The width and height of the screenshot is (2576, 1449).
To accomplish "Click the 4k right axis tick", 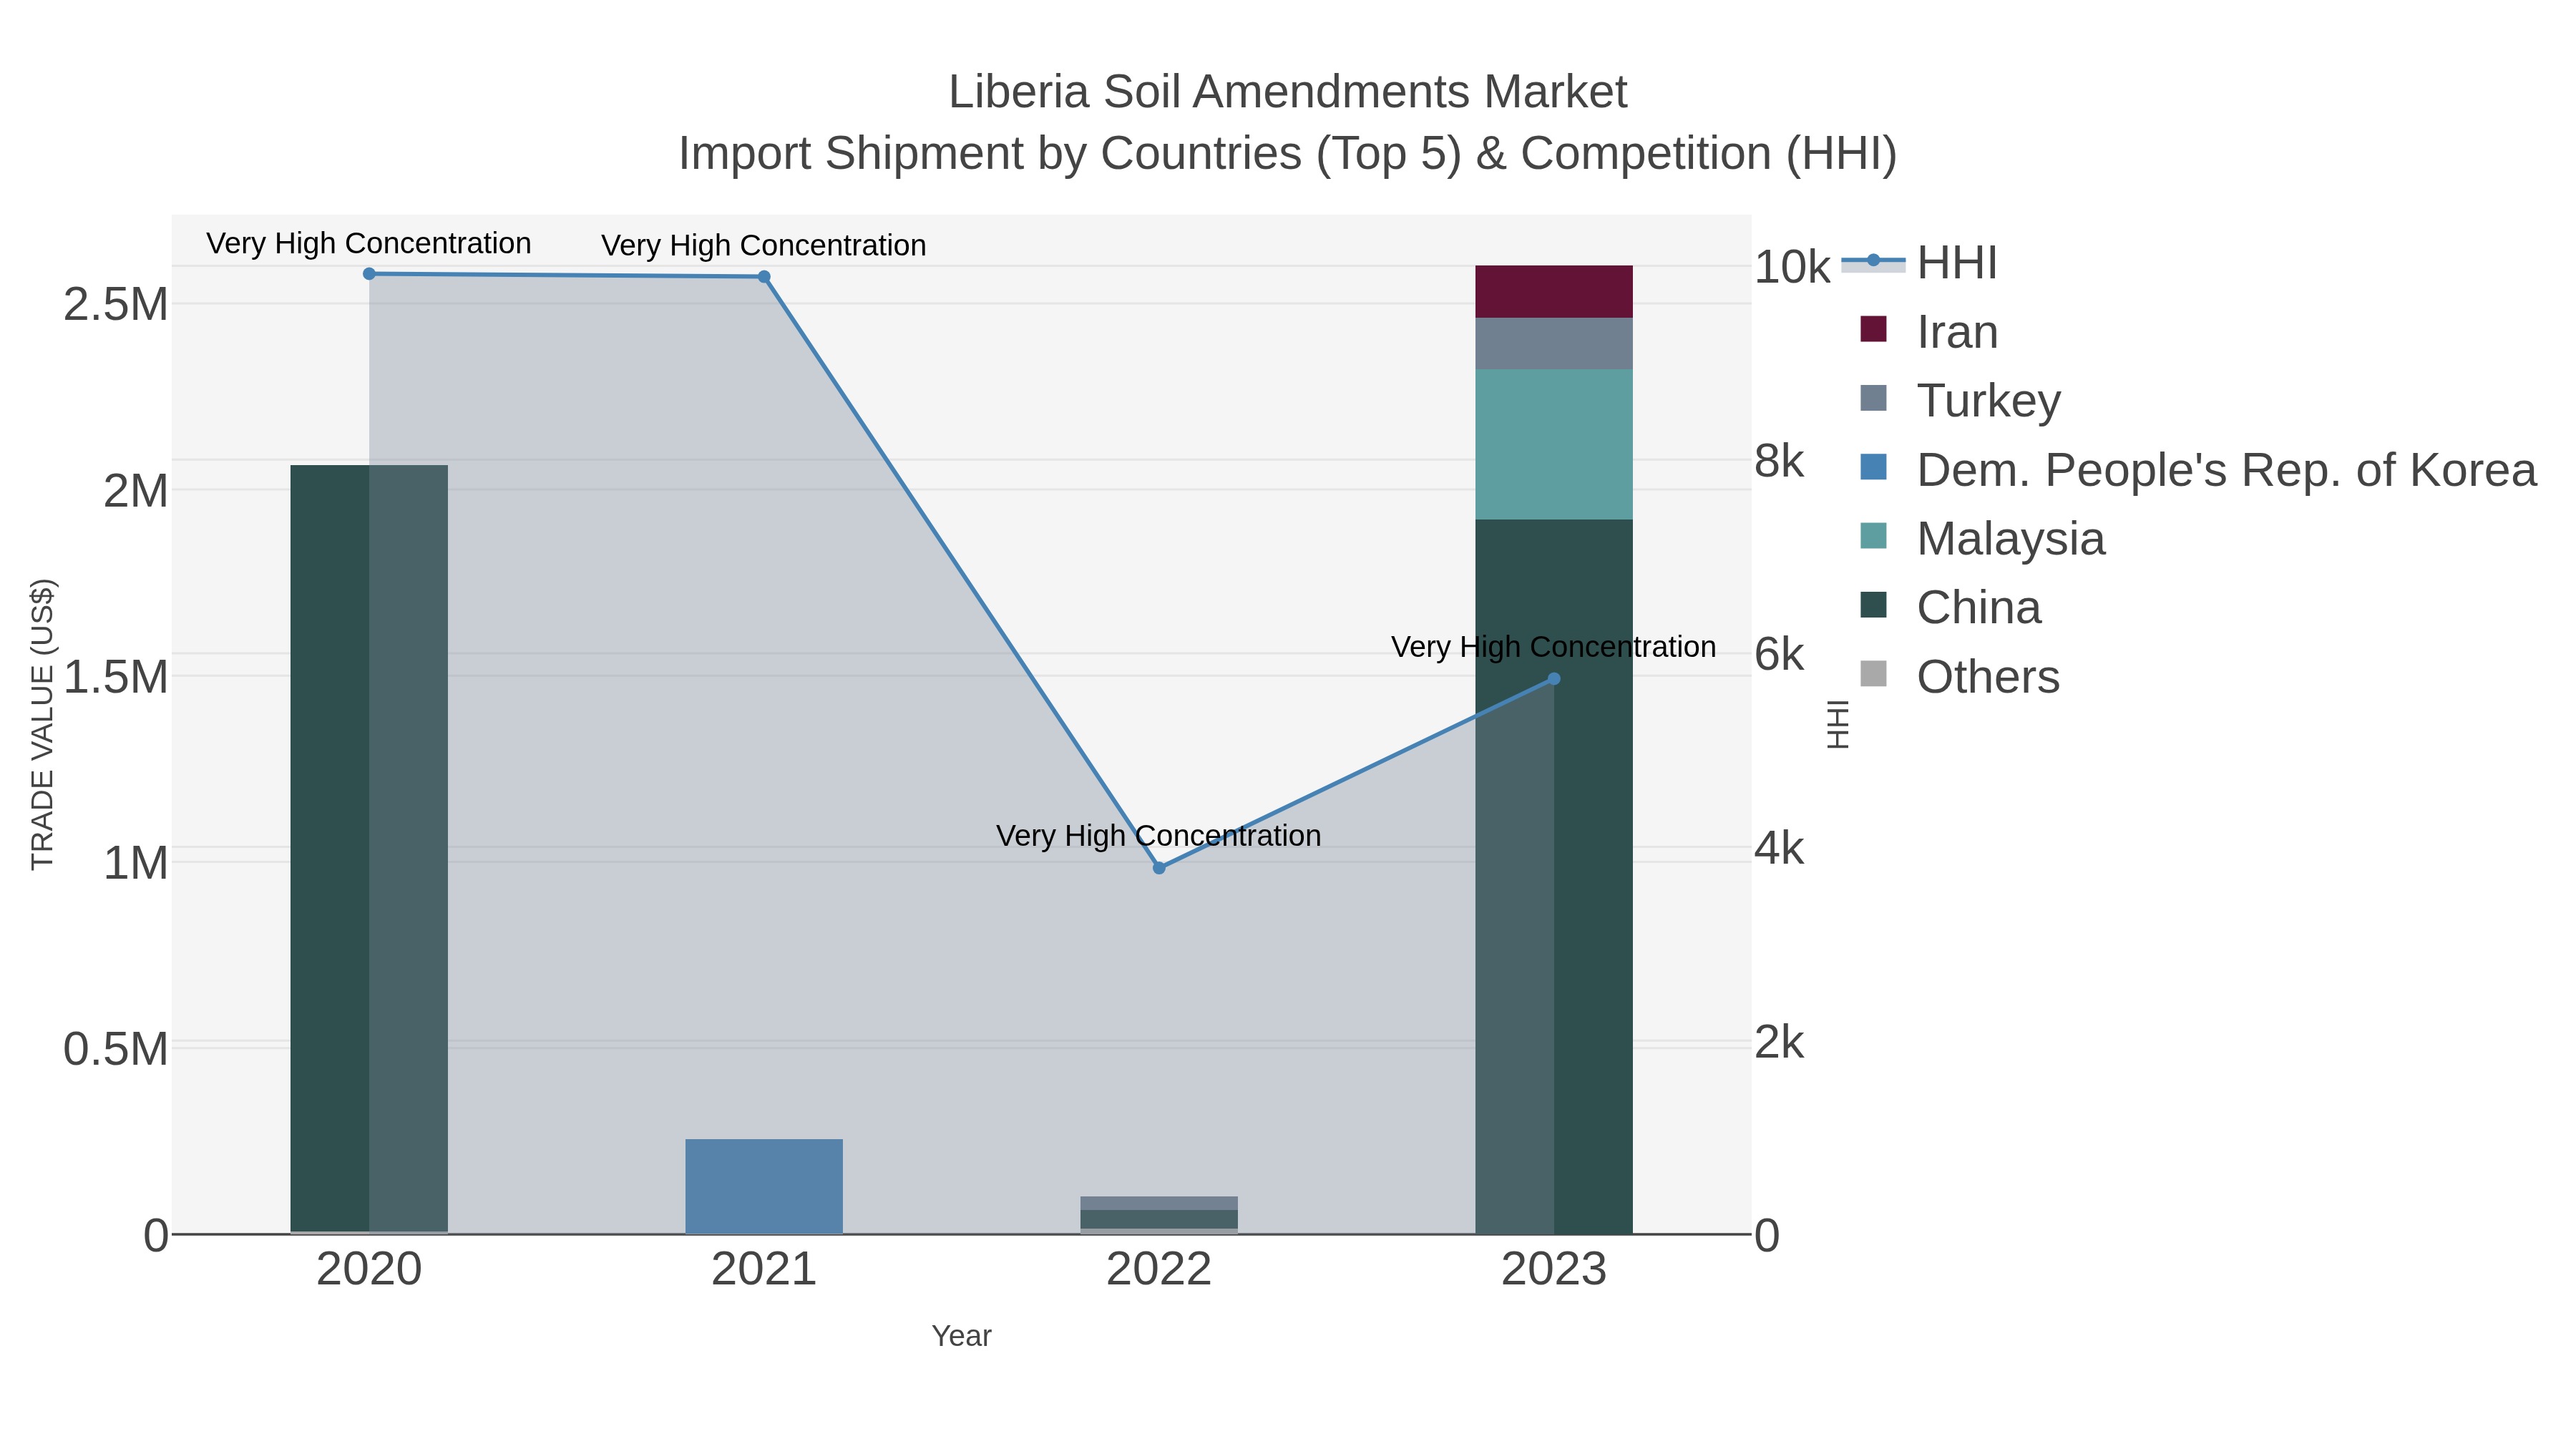I will pos(1779,849).
